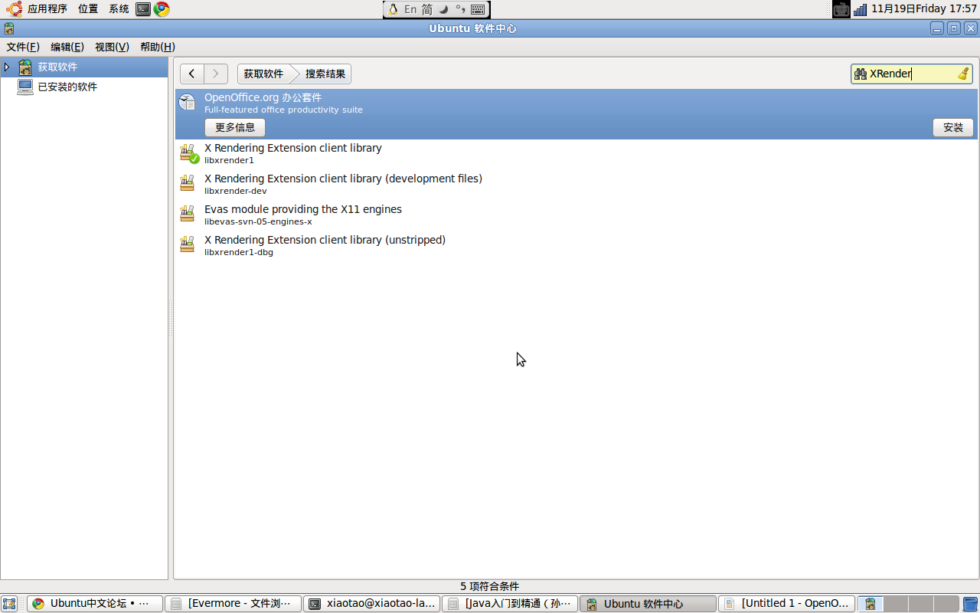The width and height of the screenshot is (980, 613).
Task: Click the keyboard icon in the input method bar
Action: 478,9
